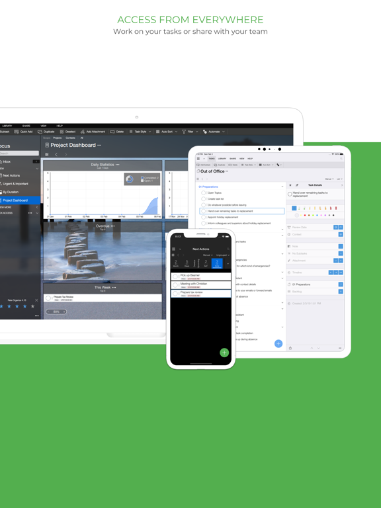
Task: Select Inbox in laptop sidebar
Action: (x=19, y=161)
